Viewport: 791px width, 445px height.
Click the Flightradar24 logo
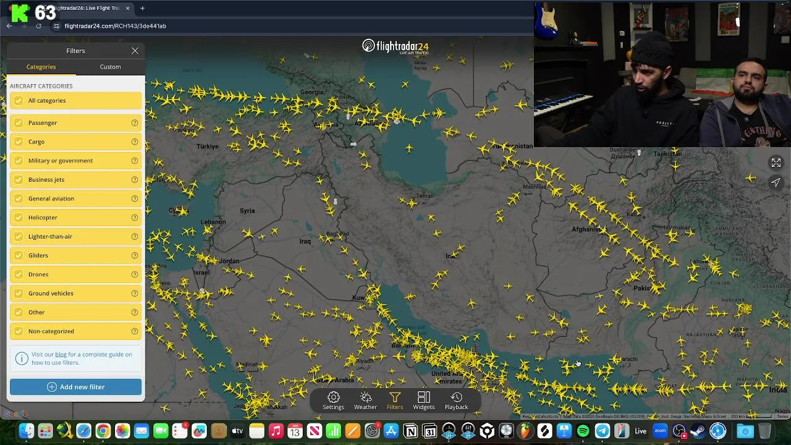(395, 47)
